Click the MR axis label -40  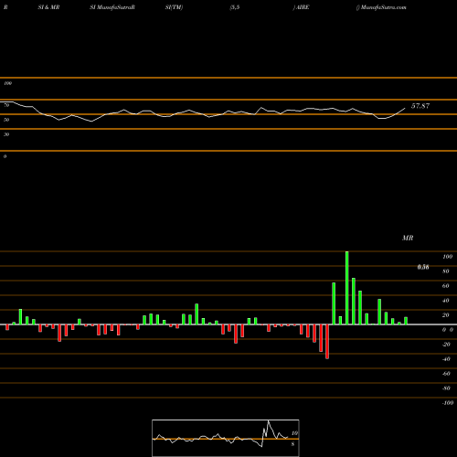[446, 359]
